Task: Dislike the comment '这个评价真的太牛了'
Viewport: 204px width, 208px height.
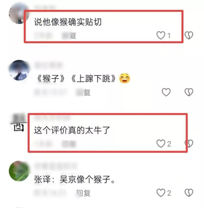Action: tap(189, 144)
